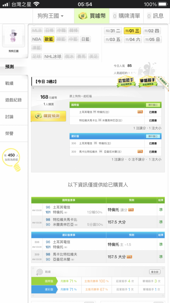The width and height of the screenshot is (170, 303).
Task: Open the 戰績 sidebar tab
Action: click(14, 84)
